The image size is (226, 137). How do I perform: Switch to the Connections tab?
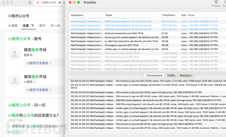click(154, 76)
